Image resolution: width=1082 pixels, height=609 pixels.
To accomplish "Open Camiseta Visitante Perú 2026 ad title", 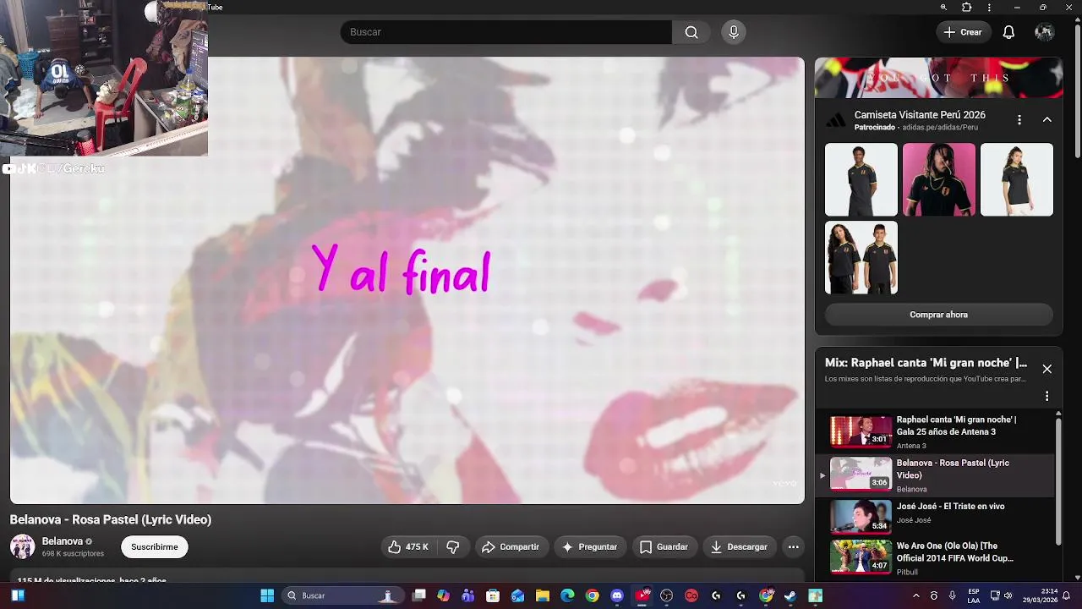I will (x=920, y=115).
